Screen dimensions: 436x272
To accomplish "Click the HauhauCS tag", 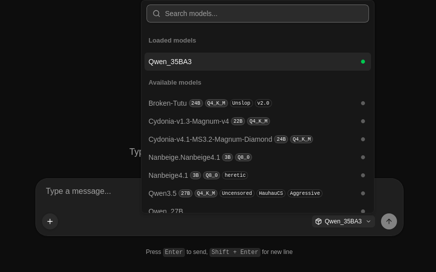I will pyautogui.click(x=271, y=193).
